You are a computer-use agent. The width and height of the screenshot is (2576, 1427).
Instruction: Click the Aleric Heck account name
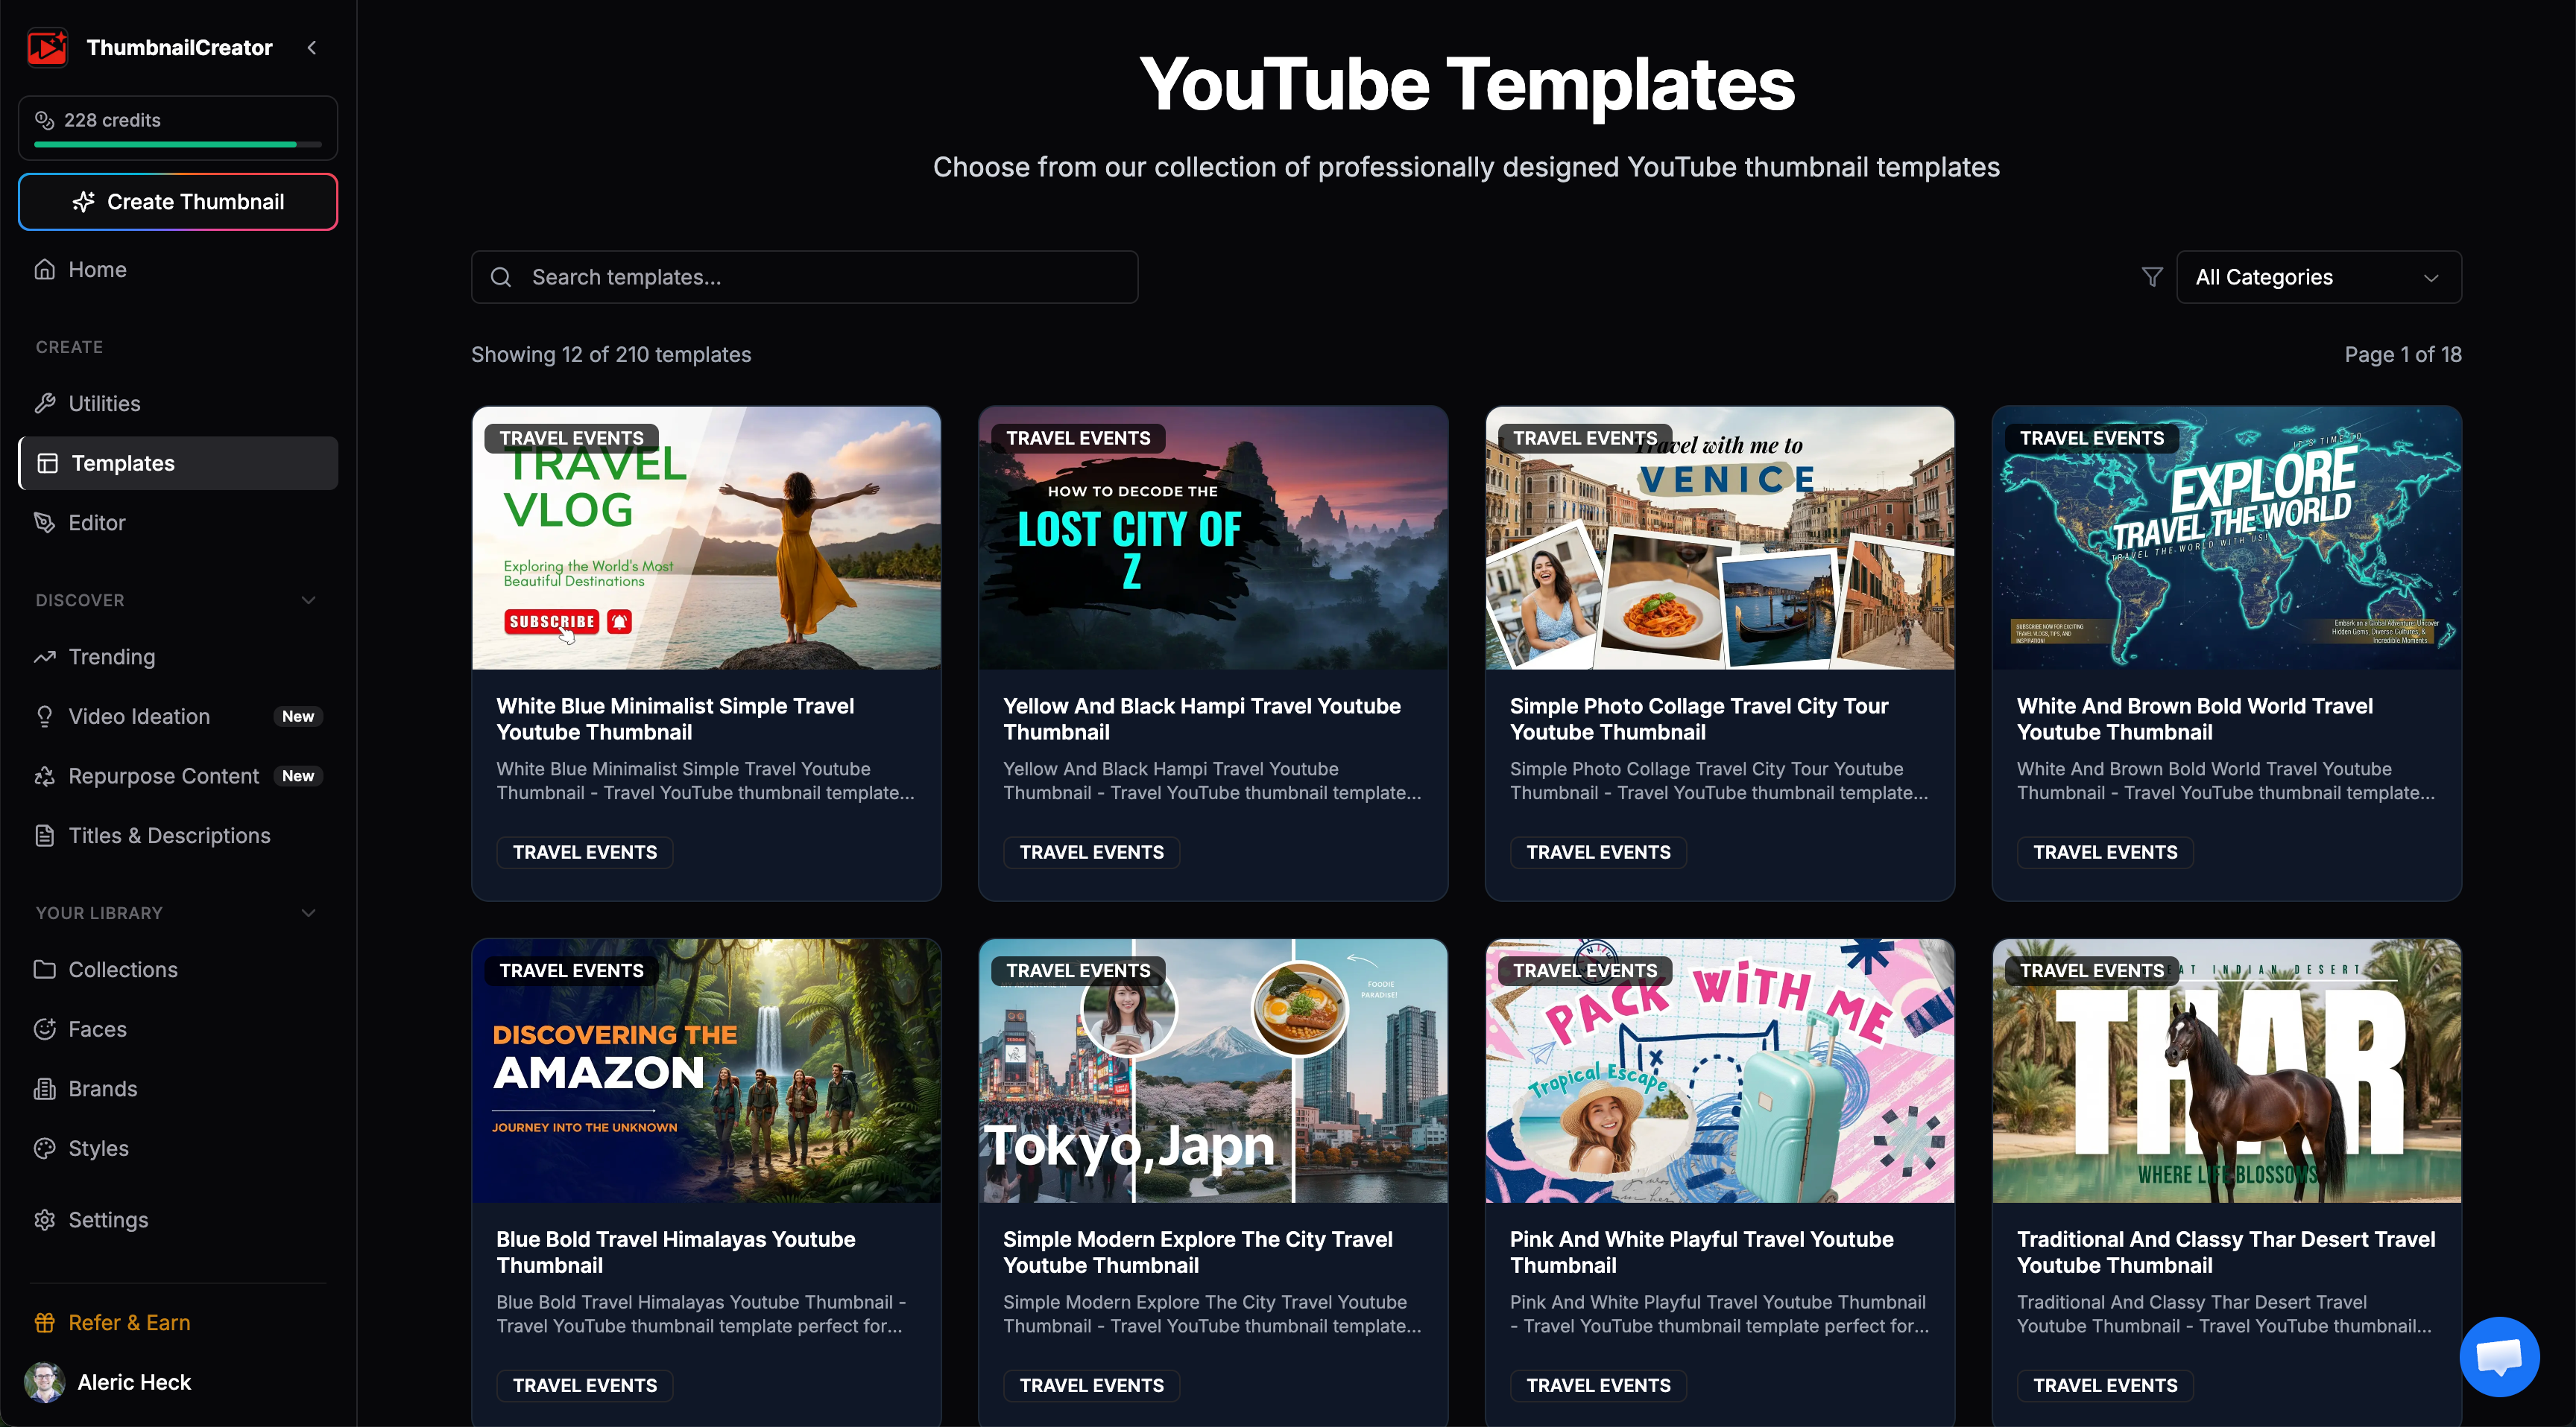134,1382
